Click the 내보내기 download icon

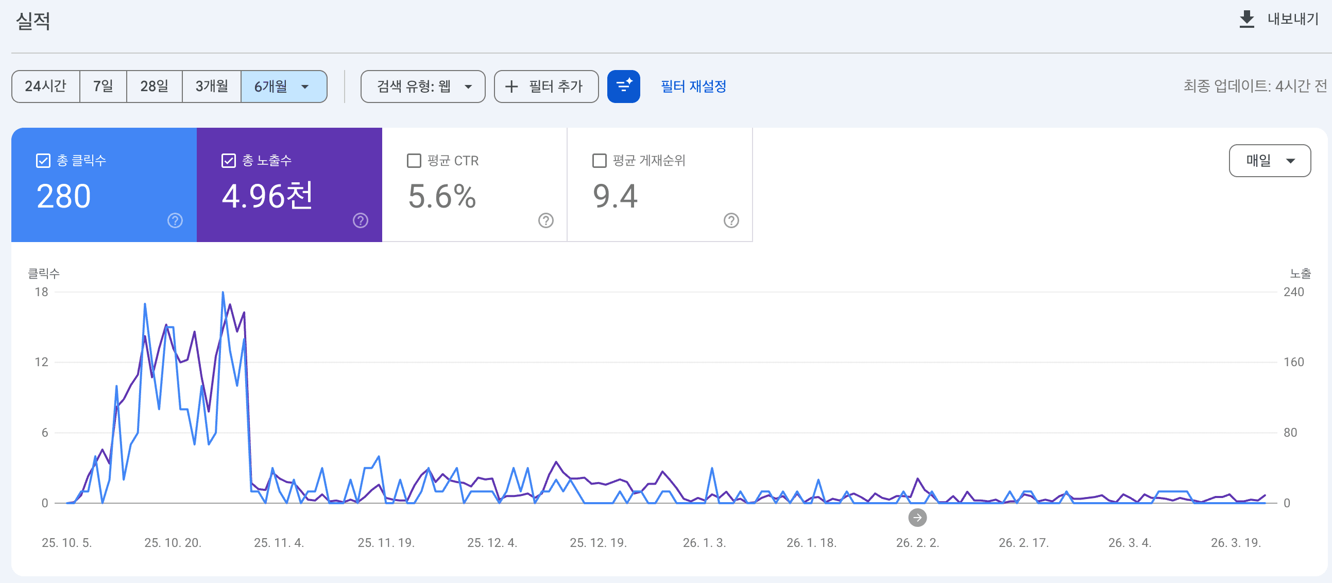click(x=1246, y=19)
